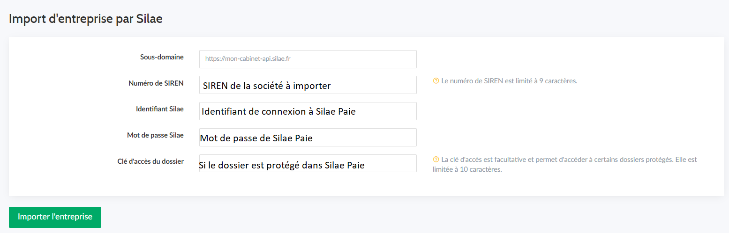Click the 'limitée à 10 caractères' hint line
Image resolution: width=729 pixels, height=233 pixels.
coord(467,169)
